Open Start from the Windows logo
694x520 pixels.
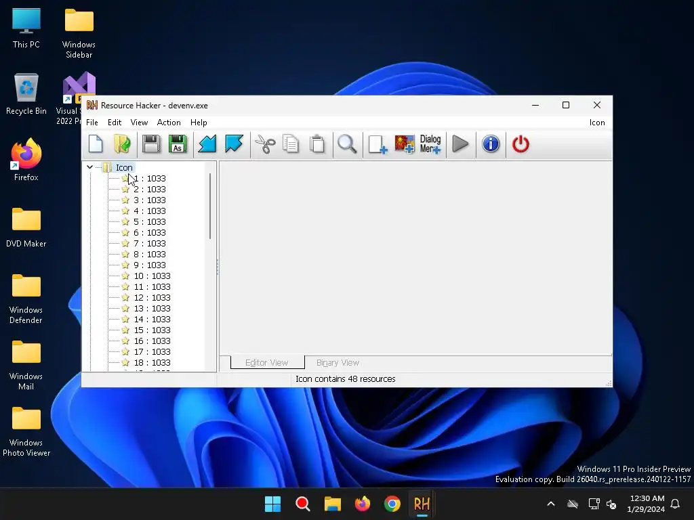click(272, 504)
